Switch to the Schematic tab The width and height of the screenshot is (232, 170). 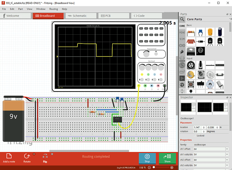pos(81,16)
